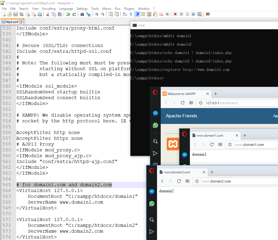
Task: Reload the page in www.domain2.com window
Action: pos(179,181)
